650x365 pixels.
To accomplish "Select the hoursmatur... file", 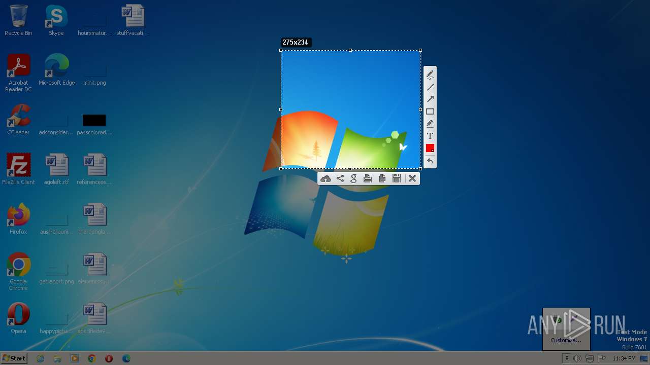I will pyautogui.click(x=94, y=25).
